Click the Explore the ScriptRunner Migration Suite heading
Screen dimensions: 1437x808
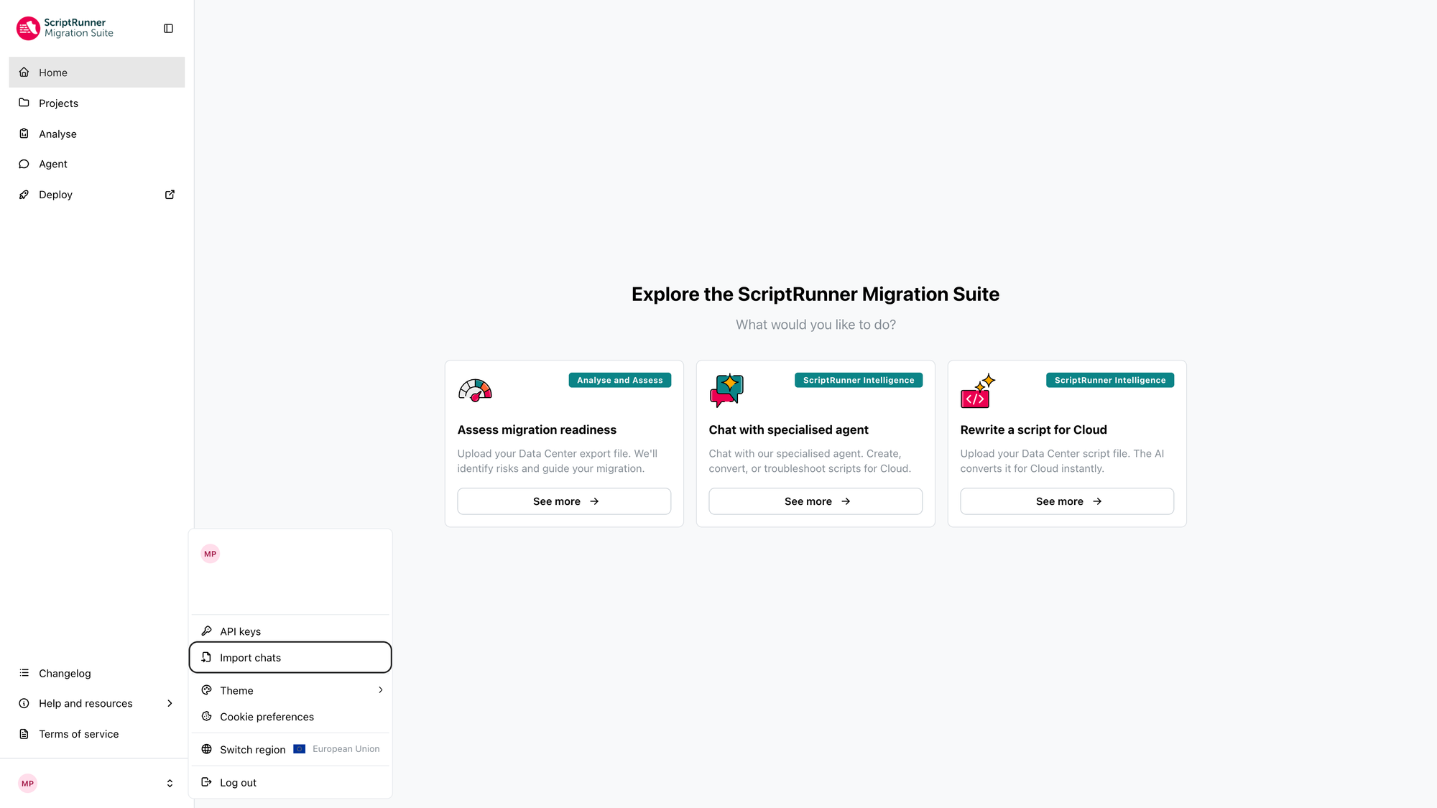click(815, 294)
